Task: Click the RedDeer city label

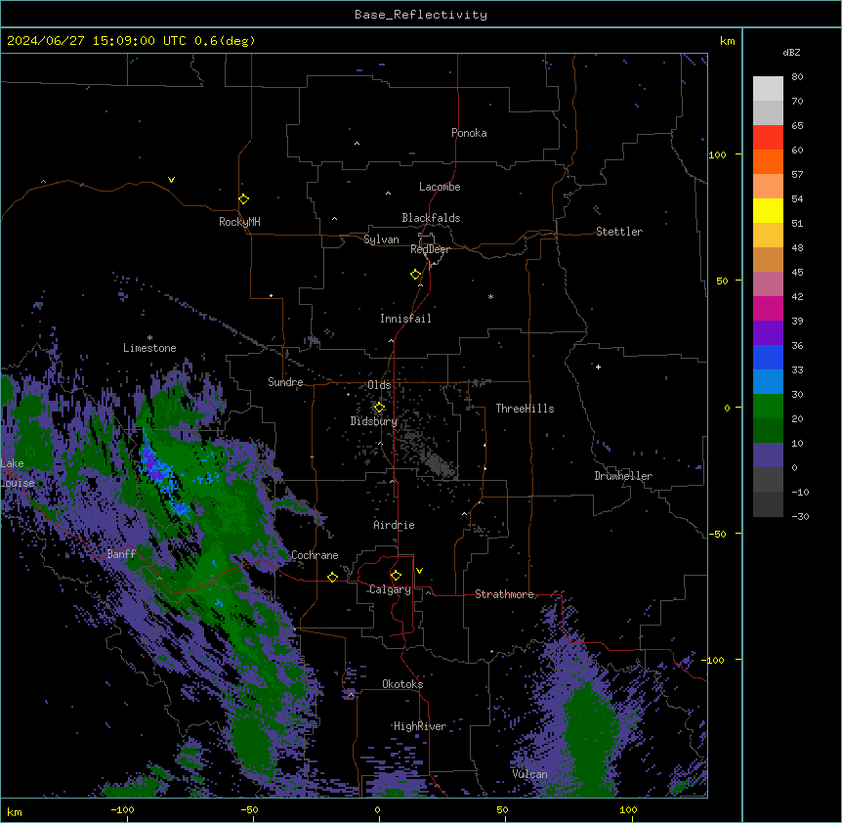Action: 430,249
